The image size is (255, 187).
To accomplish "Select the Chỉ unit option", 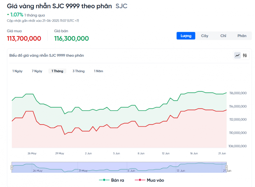I will [223, 36].
